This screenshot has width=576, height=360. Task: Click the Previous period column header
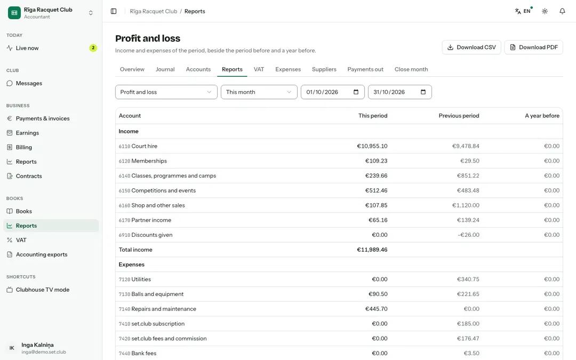point(459,116)
